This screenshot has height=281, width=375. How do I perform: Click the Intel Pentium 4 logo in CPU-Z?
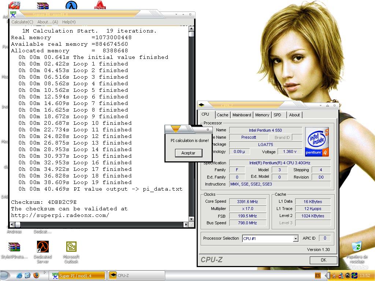pyautogui.click(x=317, y=142)
